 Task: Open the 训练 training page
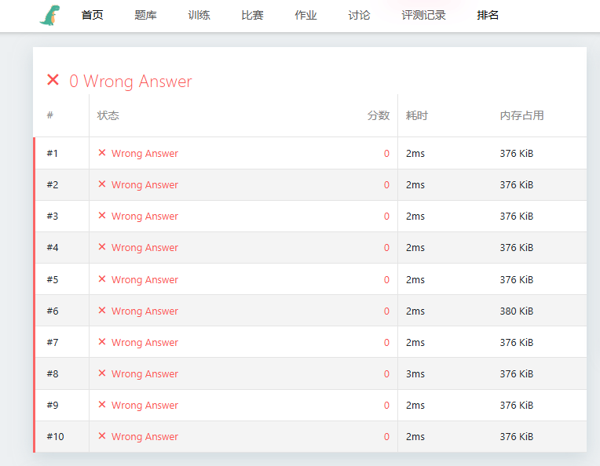[x=199, y=15]
